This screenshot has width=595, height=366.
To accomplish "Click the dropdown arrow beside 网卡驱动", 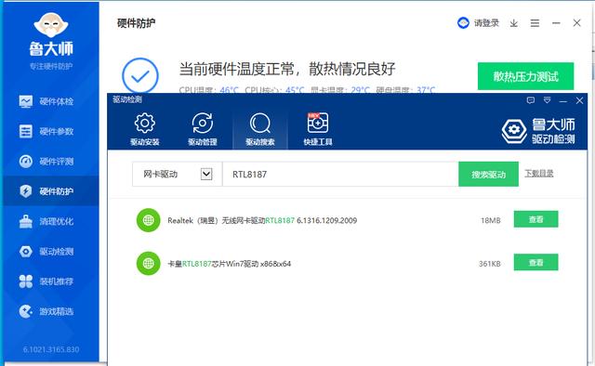I will (206, 174).
